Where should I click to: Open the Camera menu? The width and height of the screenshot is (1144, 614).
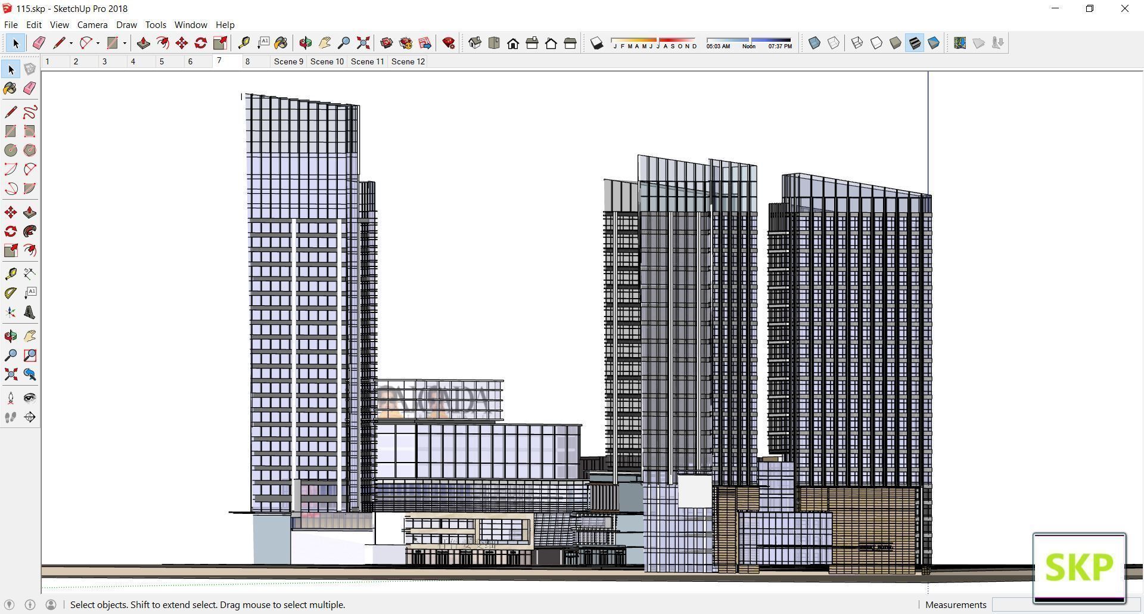(92, 24)
